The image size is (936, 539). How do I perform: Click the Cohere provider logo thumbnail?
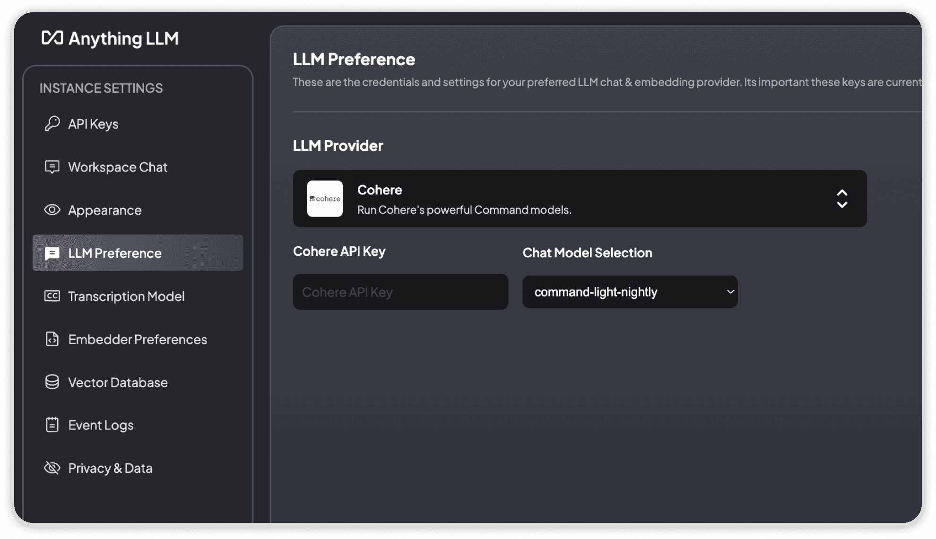(325, 199)
